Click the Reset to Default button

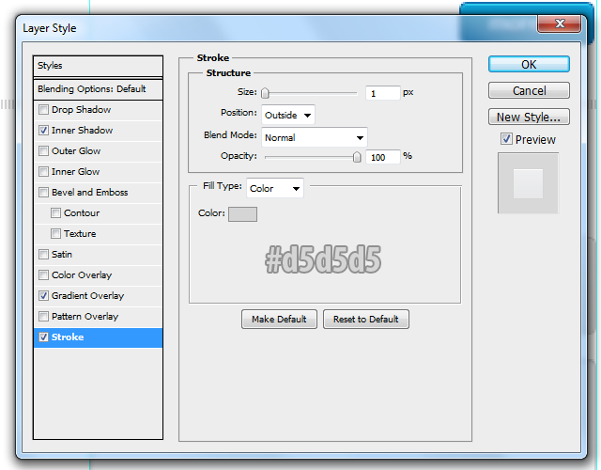pyautogui.click(x=366, y=320)
